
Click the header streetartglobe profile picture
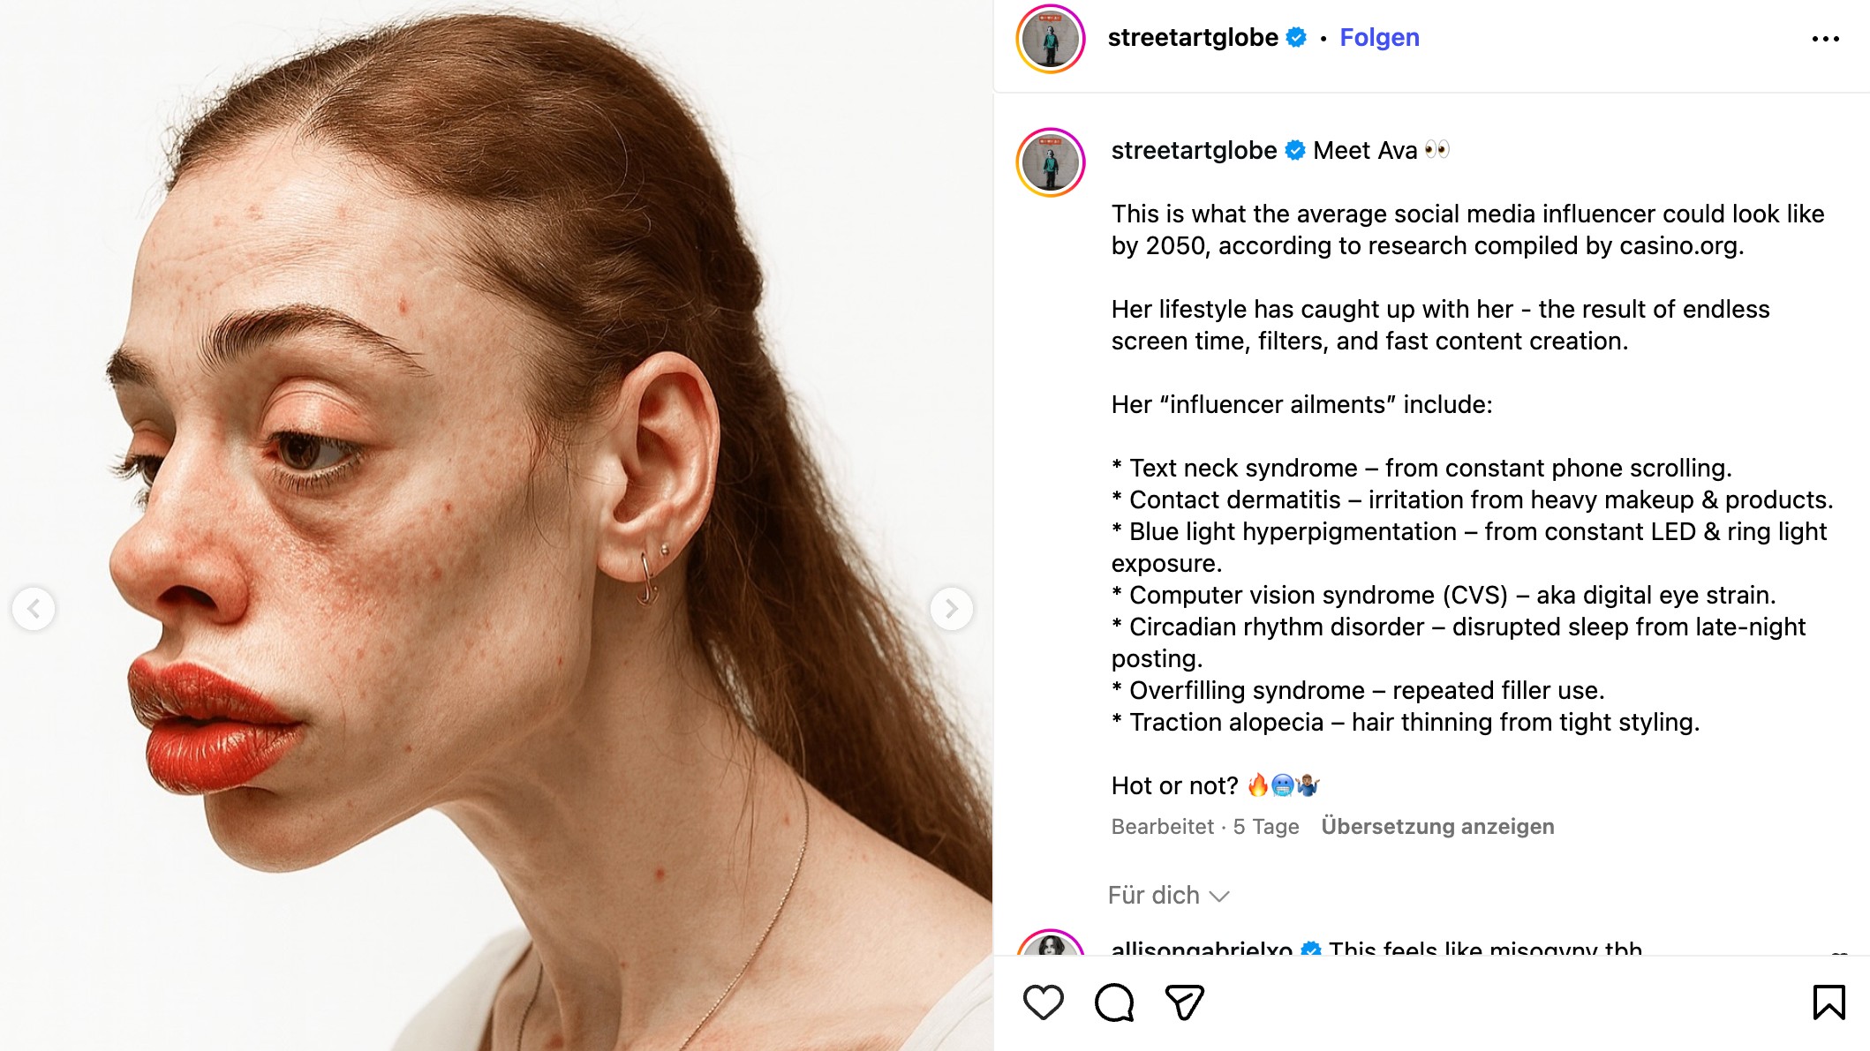[x=1051, y=39]
